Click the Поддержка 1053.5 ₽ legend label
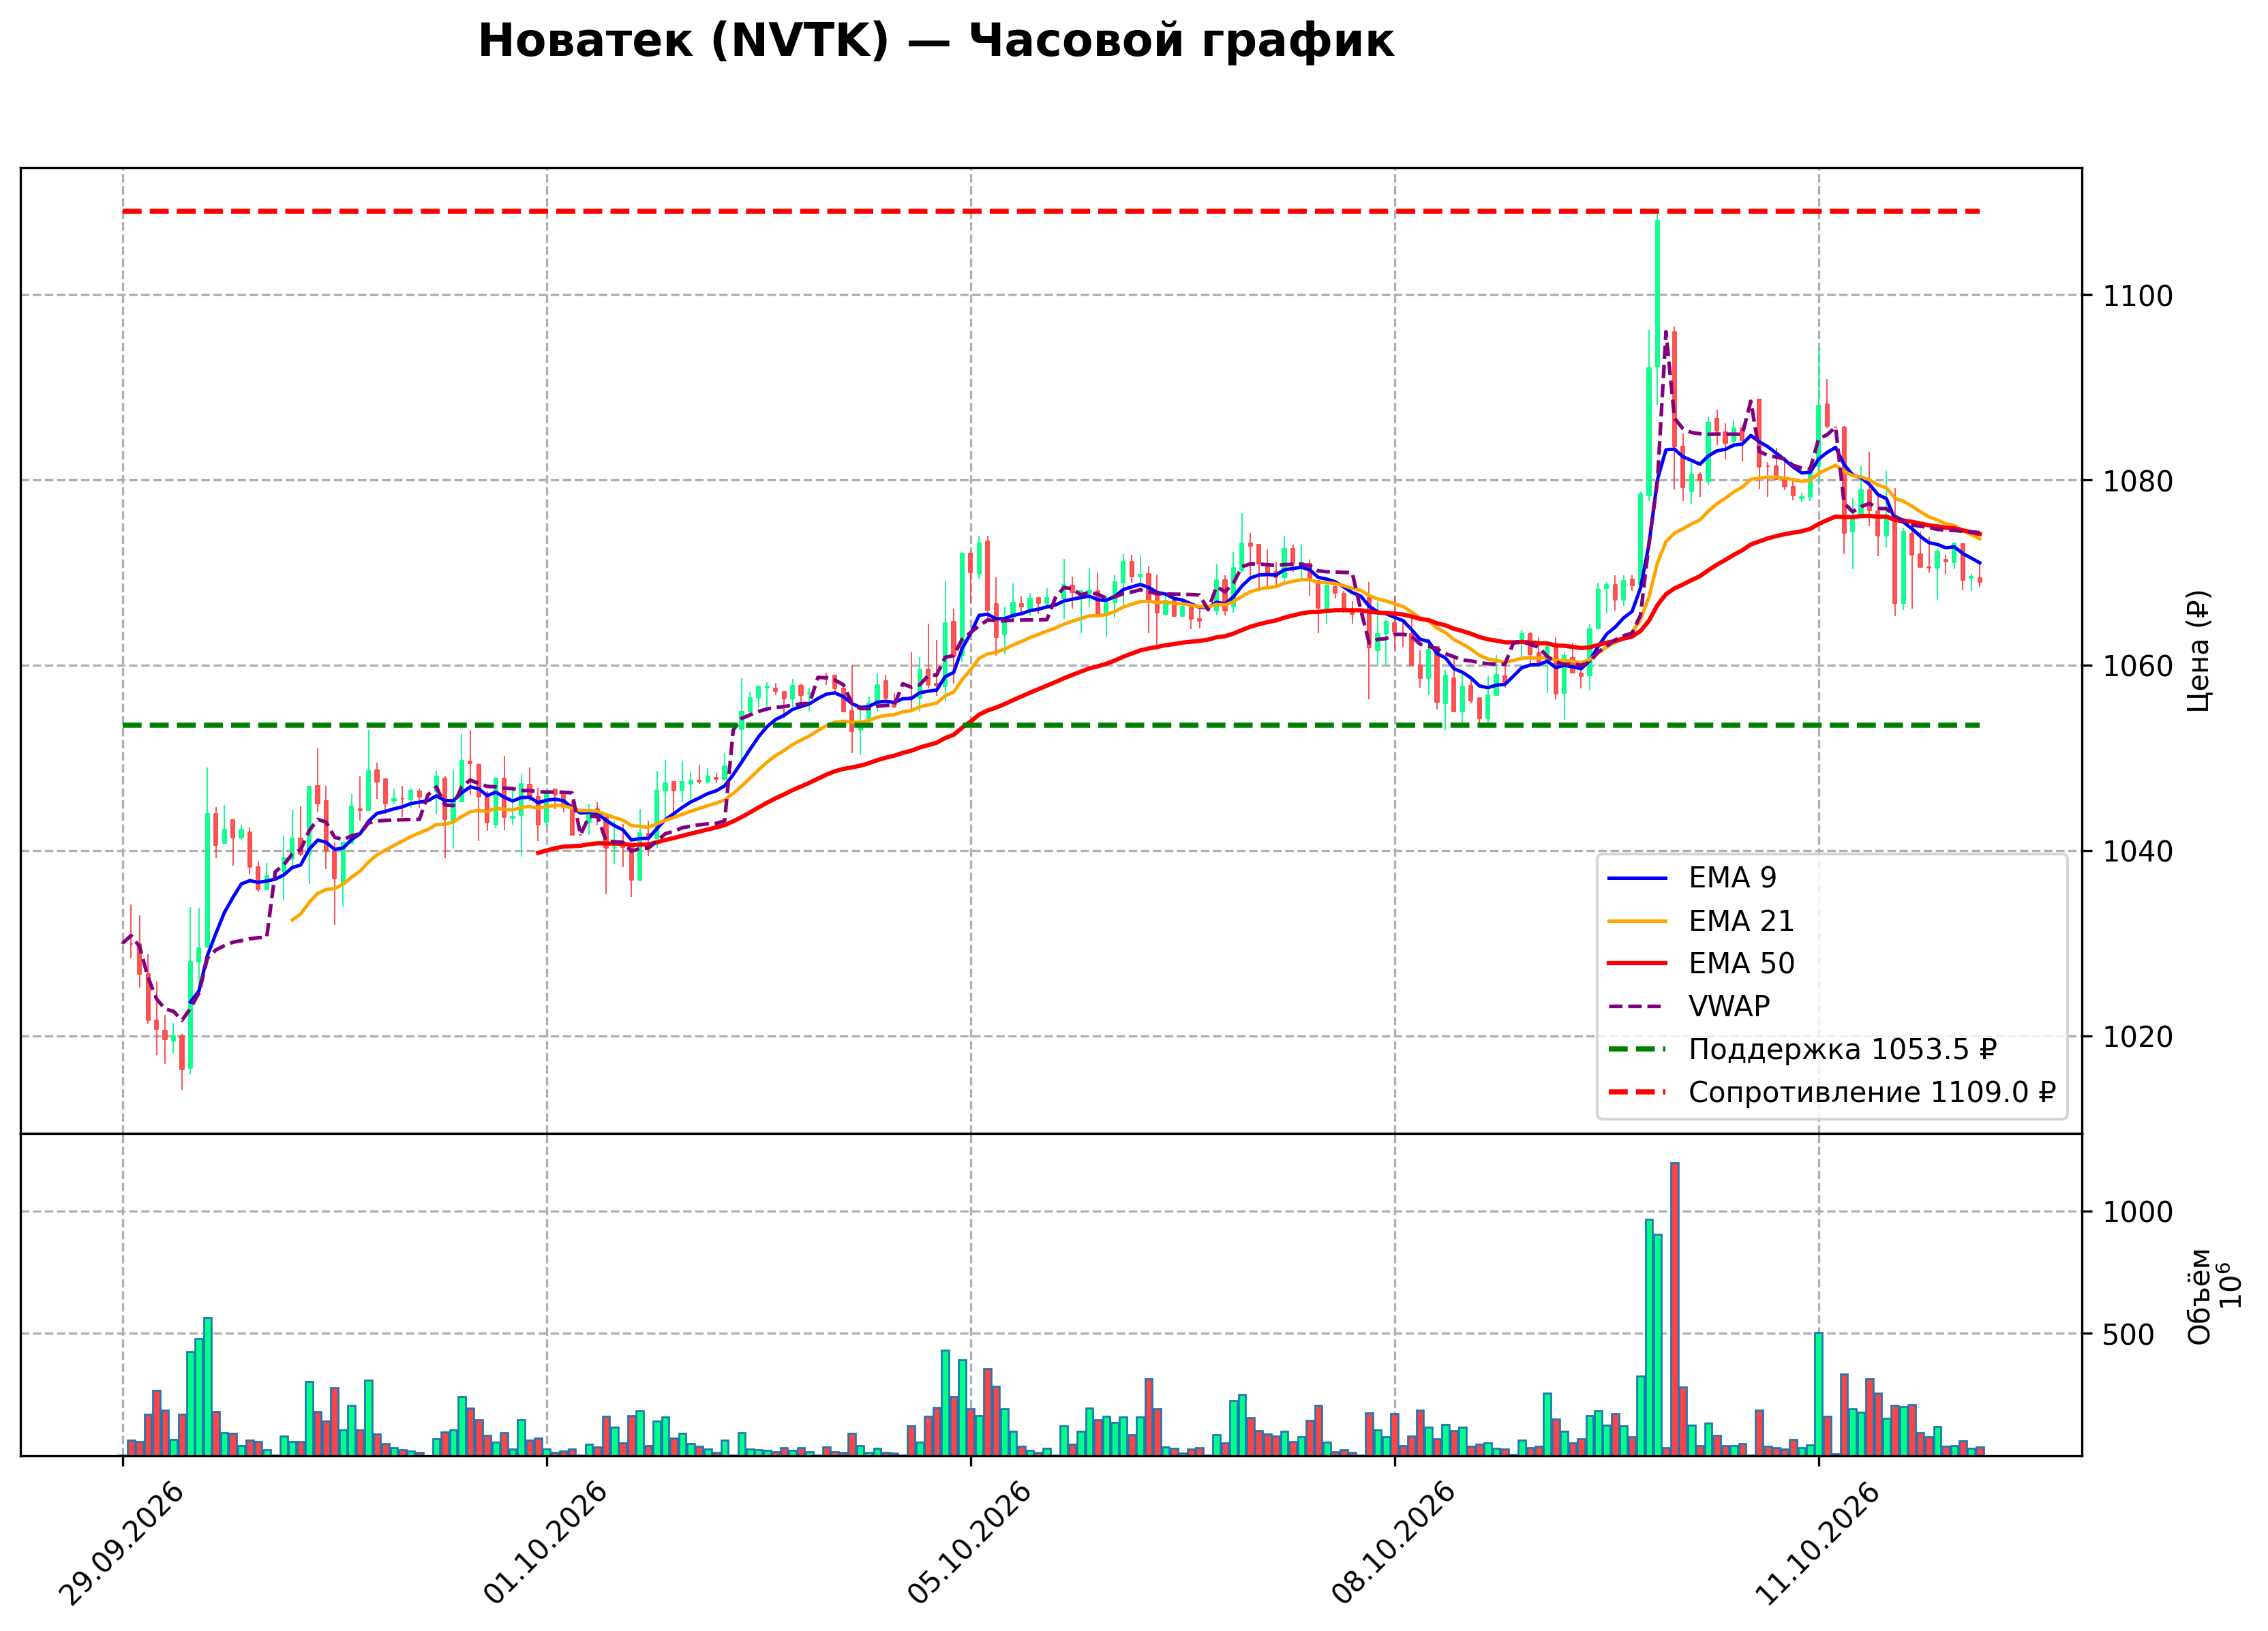2268x1631 pixels. [x=1843, y=1050]
